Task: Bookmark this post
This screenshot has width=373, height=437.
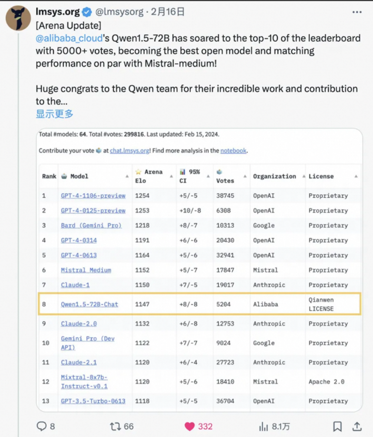Action: tap(337, 426)
